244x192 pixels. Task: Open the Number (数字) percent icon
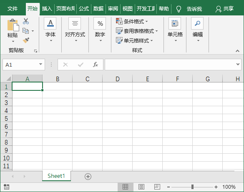coord(100,23)
